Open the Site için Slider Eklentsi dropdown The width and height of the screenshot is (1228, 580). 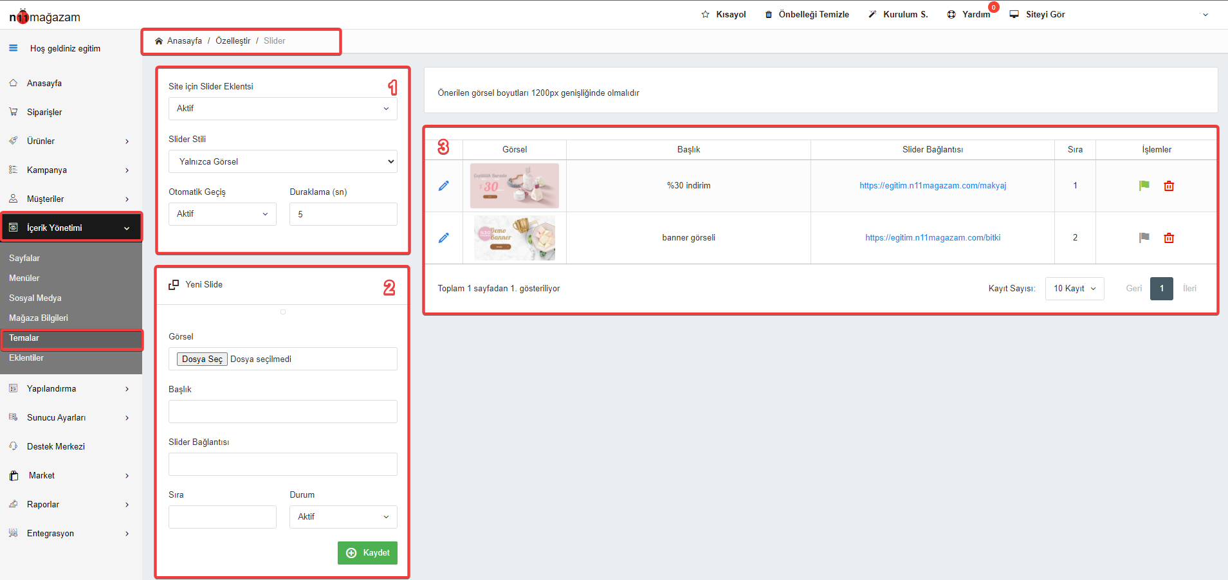pyautogui.click(x=283, y=109)
